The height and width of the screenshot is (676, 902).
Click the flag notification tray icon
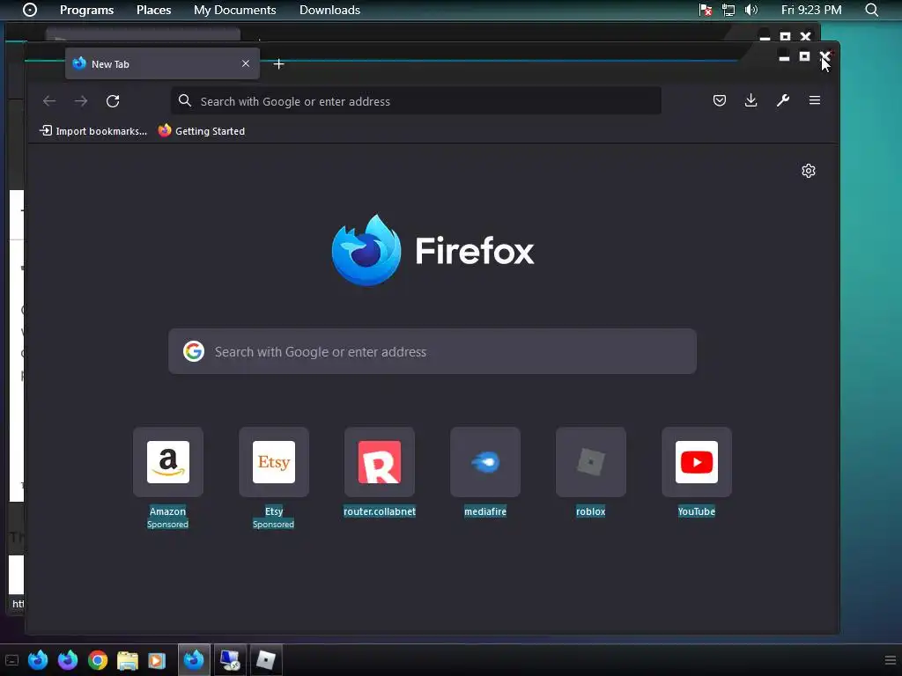pos(706,10)
